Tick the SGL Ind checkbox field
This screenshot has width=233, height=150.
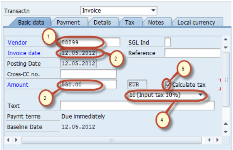click(168, 42)
